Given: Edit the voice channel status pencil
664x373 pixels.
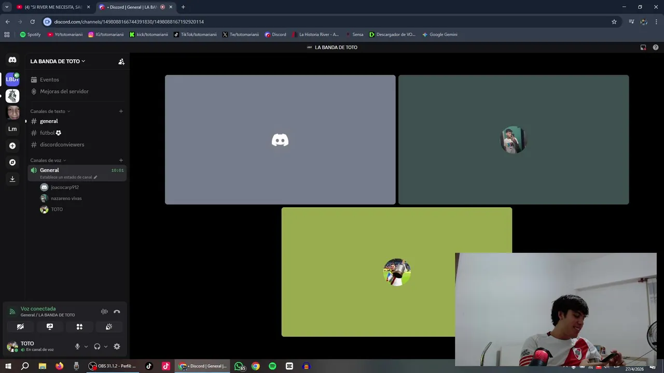Looking at the screenshot, I should [x=95, y=177].
